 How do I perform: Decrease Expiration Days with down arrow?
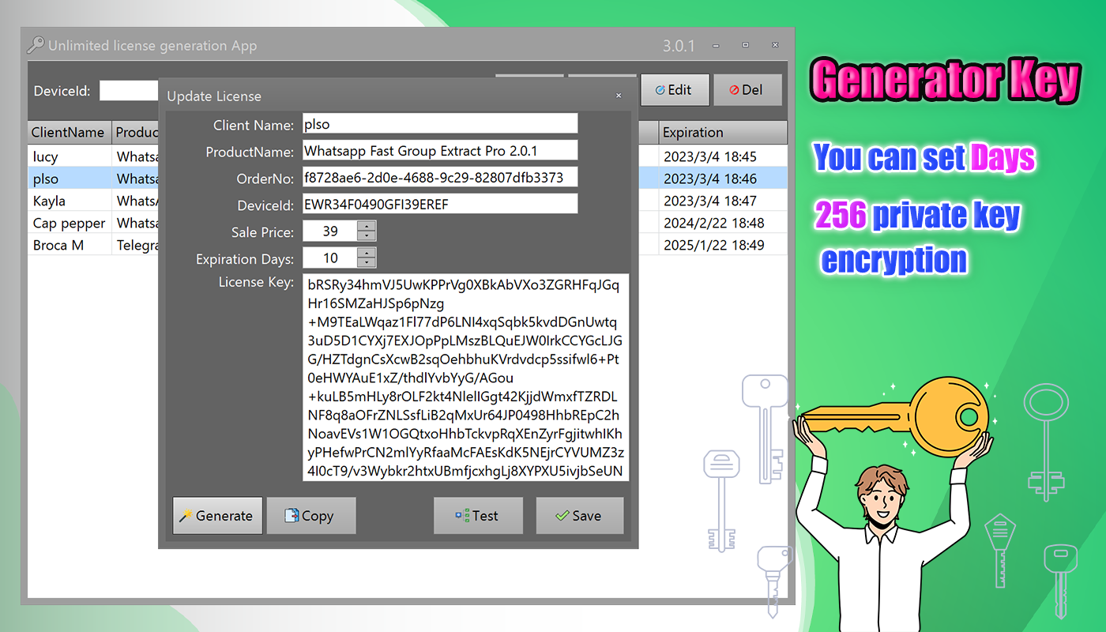367,262
